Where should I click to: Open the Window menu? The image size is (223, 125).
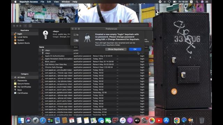(66, 2)
